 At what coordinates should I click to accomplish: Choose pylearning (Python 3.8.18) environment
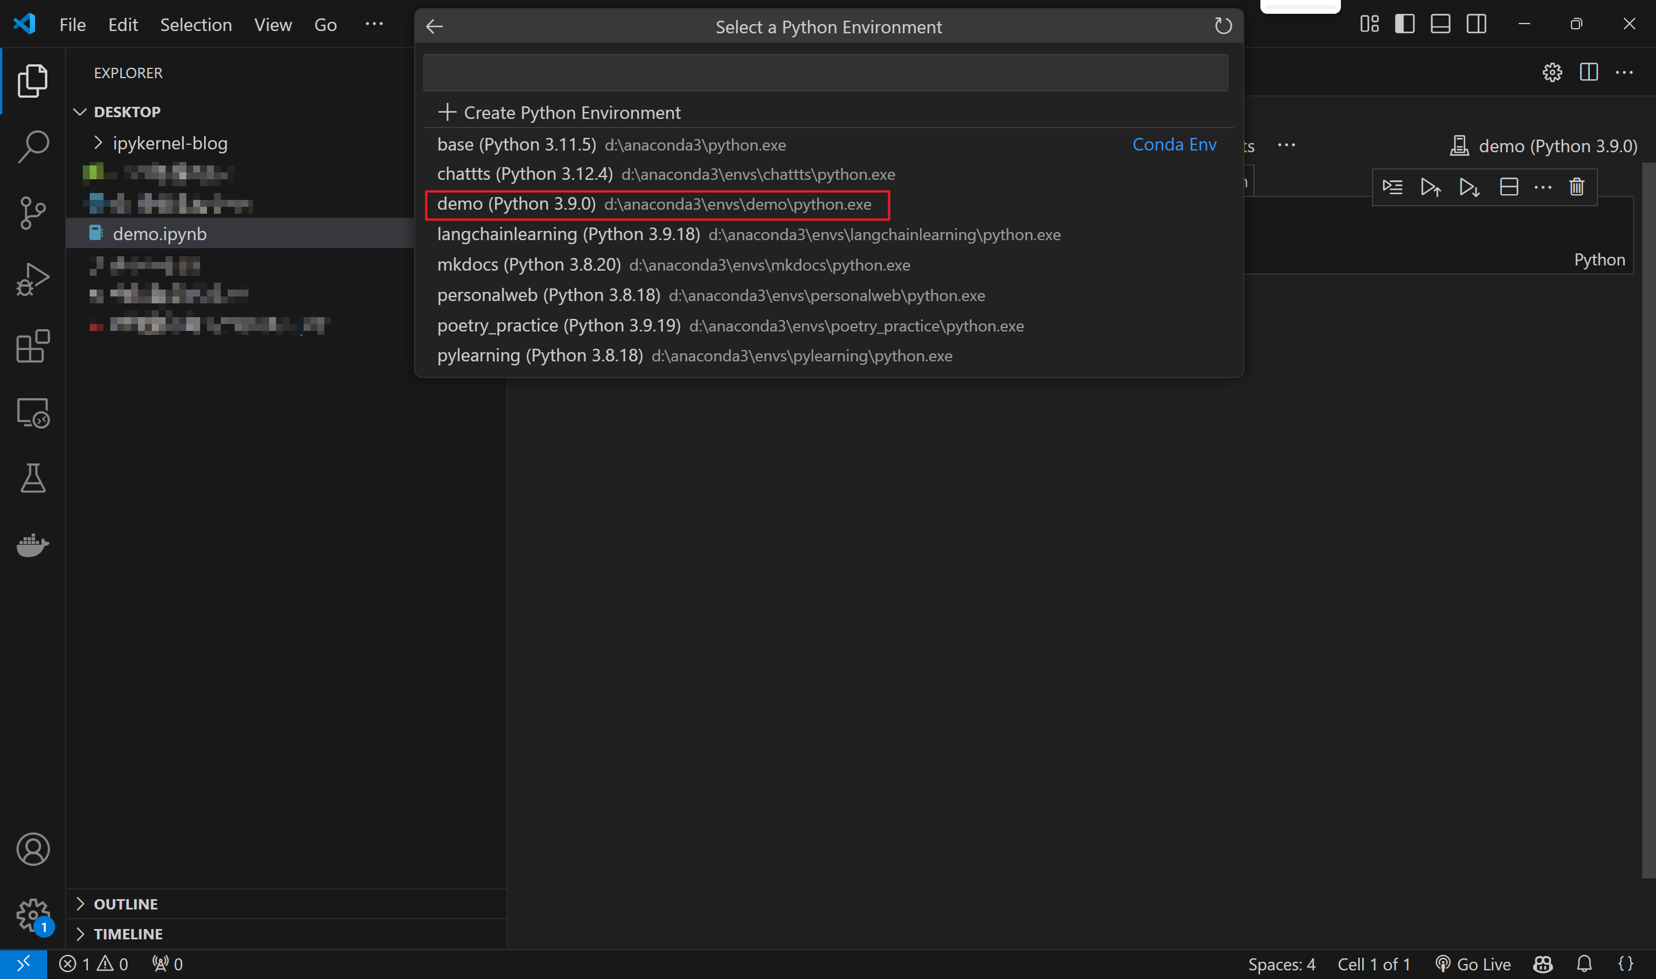829,356
